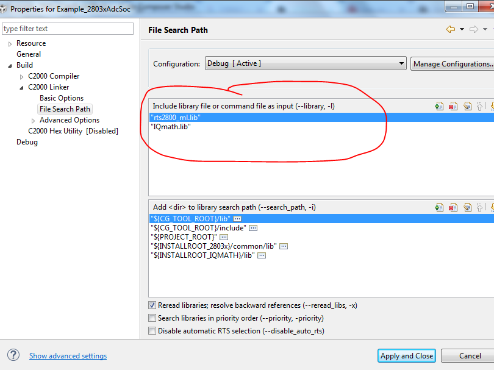Select "${CG_TOOL_ROOT}/lib" search path entry

321,219
